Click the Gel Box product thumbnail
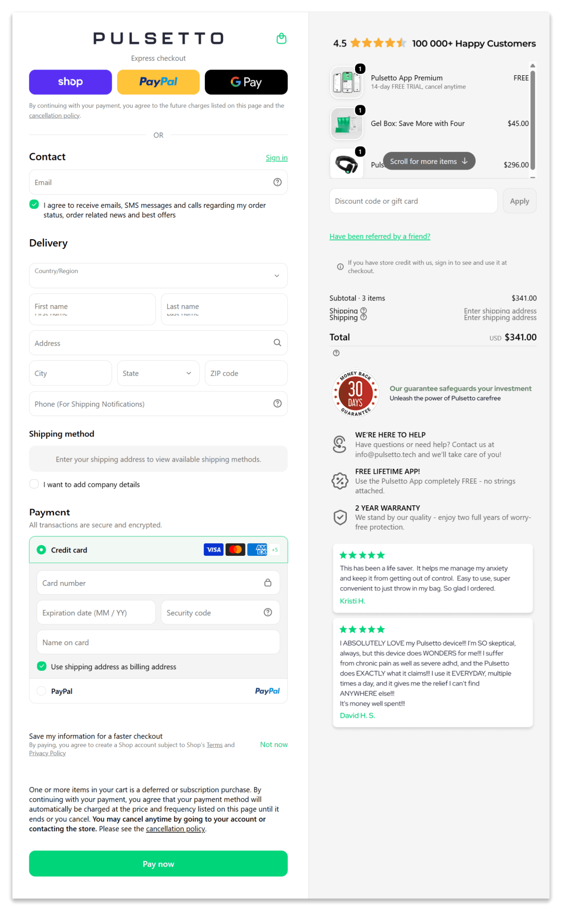The width and height of the screenshot is (562, 911). (x=346, y=123)
